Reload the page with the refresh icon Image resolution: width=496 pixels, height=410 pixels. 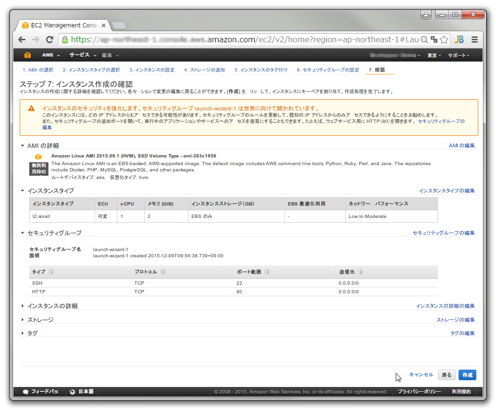[50, 39]
